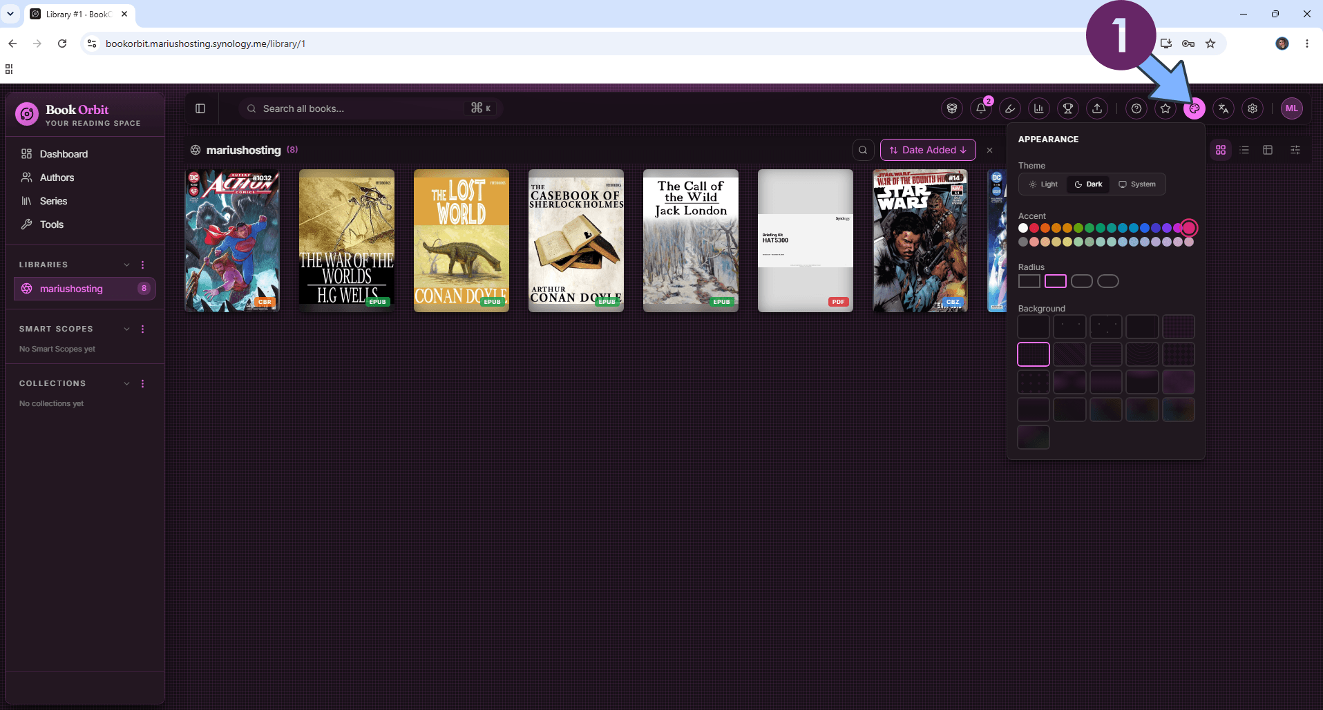Click the upload books icon
The height and width of the screenshot is (710, 1323).
click(x=1097, y=108)
